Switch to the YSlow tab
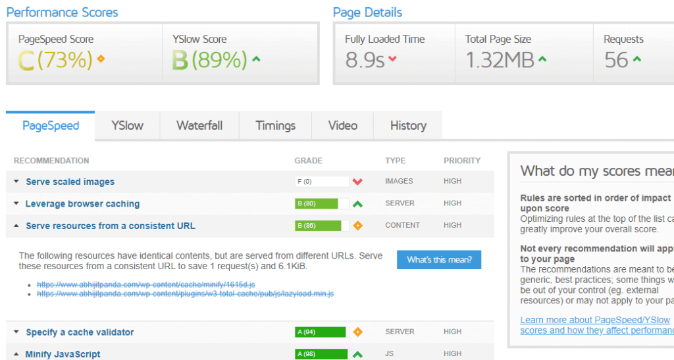 [x=127, y=126]
